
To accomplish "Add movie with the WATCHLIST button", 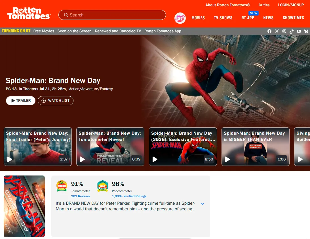I will (56, 101).
